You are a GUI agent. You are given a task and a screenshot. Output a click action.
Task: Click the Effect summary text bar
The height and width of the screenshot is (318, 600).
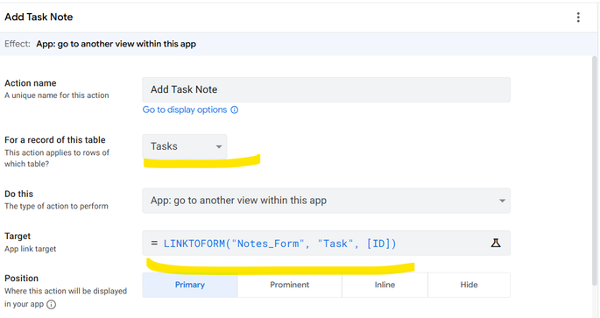(x=299, y=44)
